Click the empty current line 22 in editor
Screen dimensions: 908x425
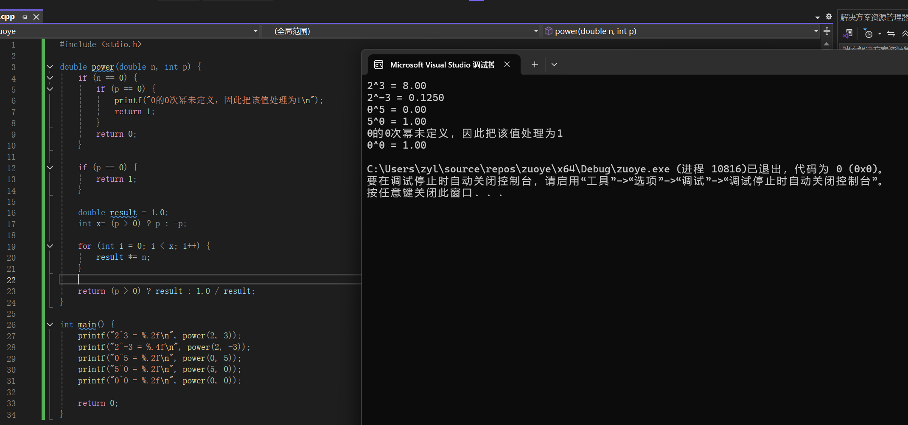210,279
